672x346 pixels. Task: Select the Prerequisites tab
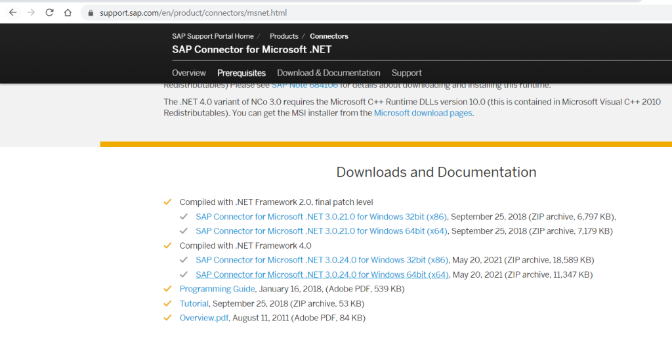click(x=241, y=73)
